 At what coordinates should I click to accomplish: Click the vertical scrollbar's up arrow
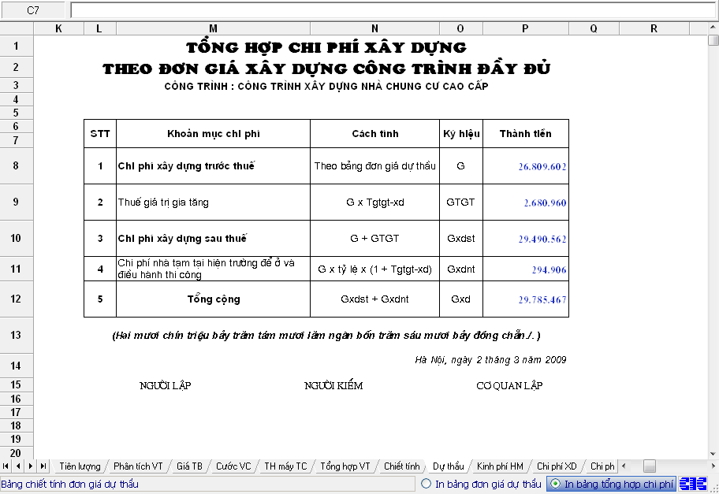coord(713,28)
